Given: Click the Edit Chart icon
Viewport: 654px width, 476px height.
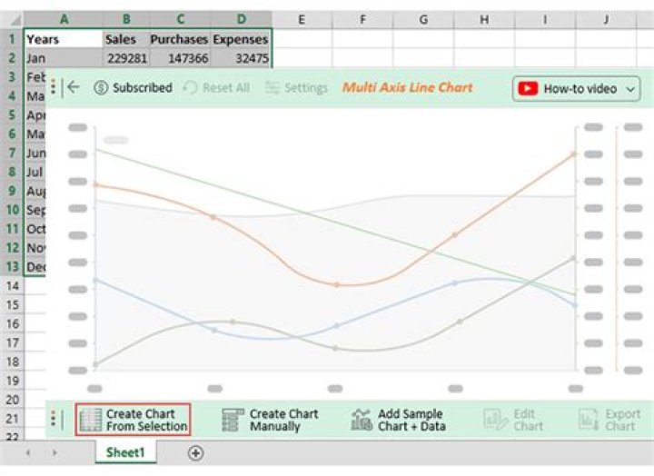Looking at the screenshot, I should coord(495,420).
